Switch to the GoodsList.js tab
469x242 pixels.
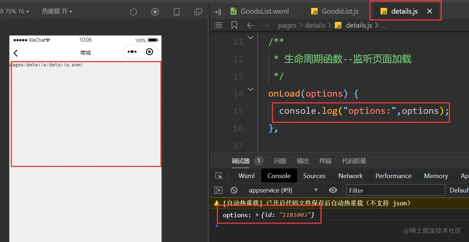(x=335, y=11)
